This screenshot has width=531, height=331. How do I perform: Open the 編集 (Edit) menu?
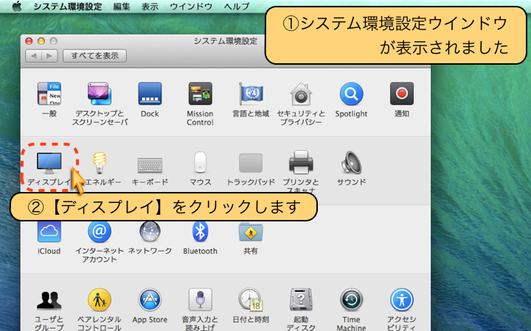pyautogui.click(x=122, y=7)
